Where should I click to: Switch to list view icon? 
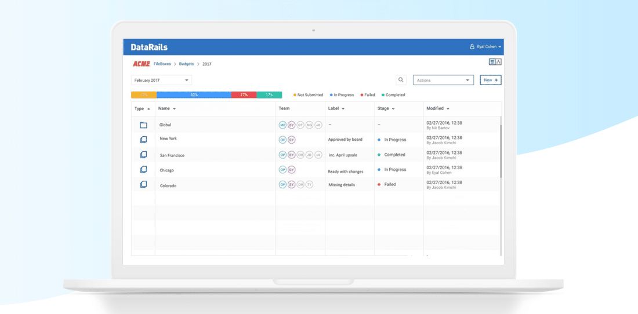coord(492,62)
